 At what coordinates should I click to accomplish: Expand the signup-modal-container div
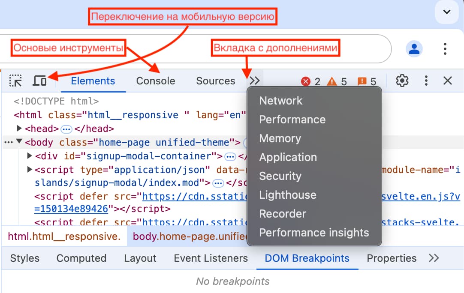(x=29, y=155)
